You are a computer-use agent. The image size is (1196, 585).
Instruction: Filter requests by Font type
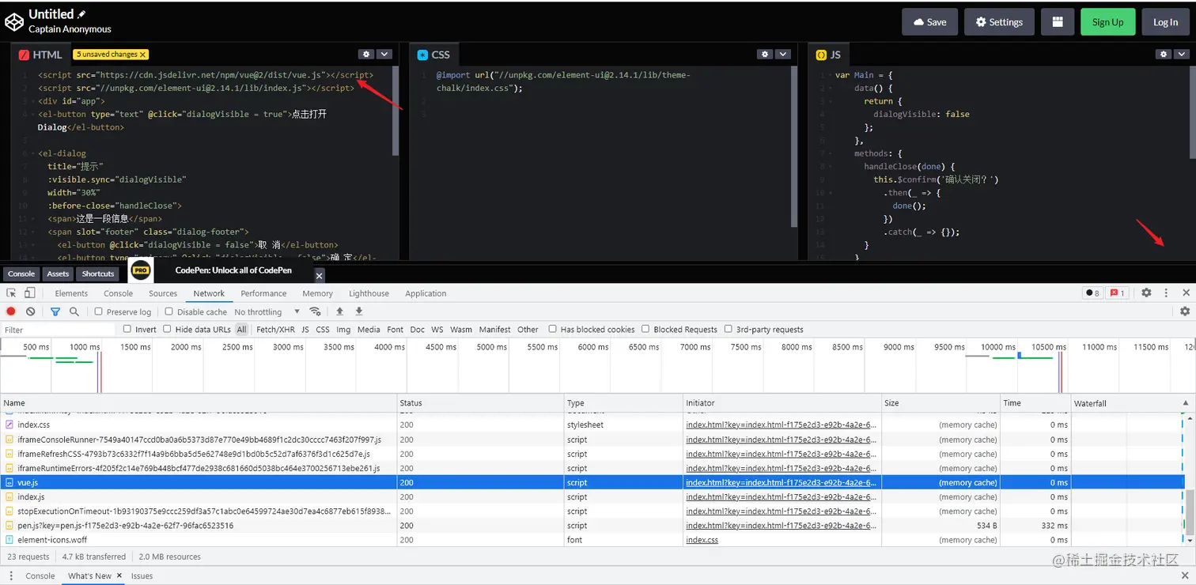coord(396,330)
